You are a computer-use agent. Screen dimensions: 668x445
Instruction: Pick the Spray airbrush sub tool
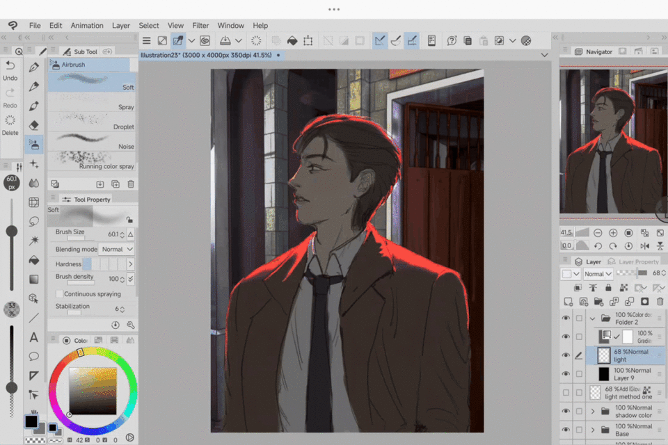pos(93,102)
